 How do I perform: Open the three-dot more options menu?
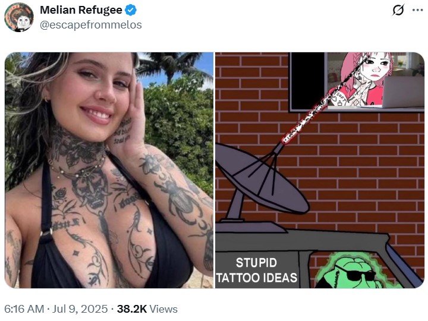point(418,10)
